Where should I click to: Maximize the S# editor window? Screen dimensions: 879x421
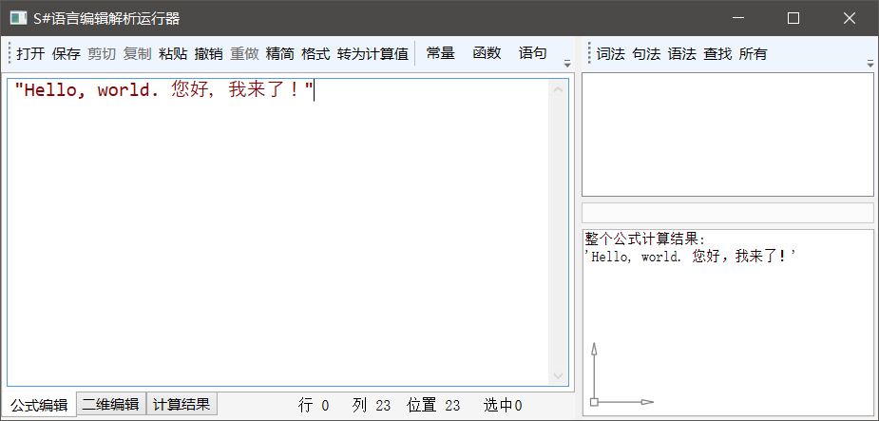tap(793, 18)
